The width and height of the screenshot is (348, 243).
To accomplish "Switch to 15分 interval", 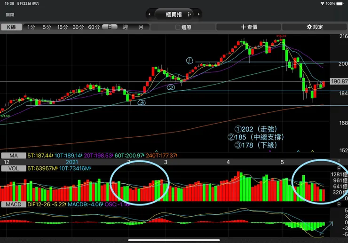I will click(x=63, y=27).
